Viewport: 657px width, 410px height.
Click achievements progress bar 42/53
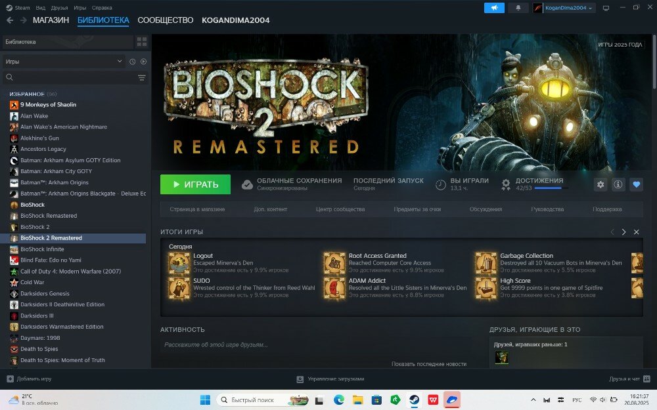coord(551,188)
